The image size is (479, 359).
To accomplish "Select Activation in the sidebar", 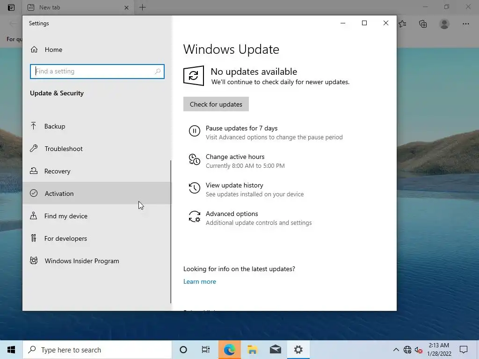I will [x=97, y=193].
